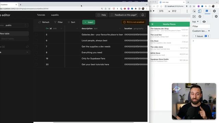Toggle live expression eye icon in console
The image size is (219, 123).
(x=204, y=22)
